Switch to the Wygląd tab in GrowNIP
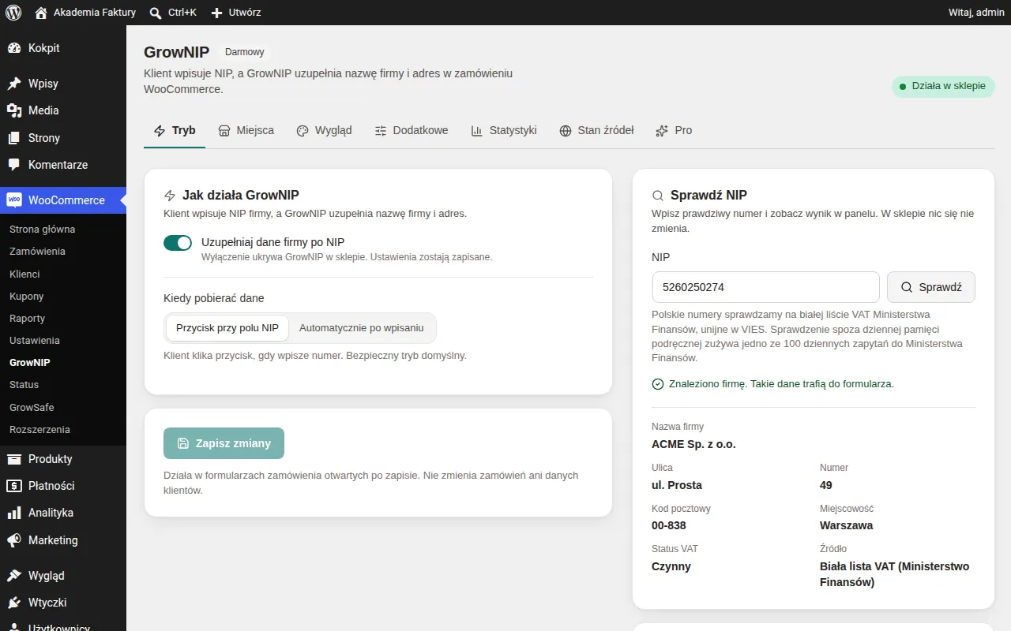The width and height of the screenshot is (1011, 631). coord(324,130)
